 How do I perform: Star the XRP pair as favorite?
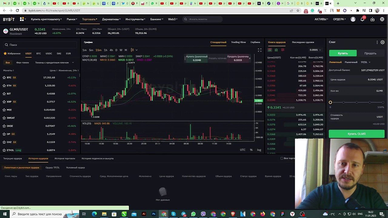pyautogui.click(x=4, y=102)
